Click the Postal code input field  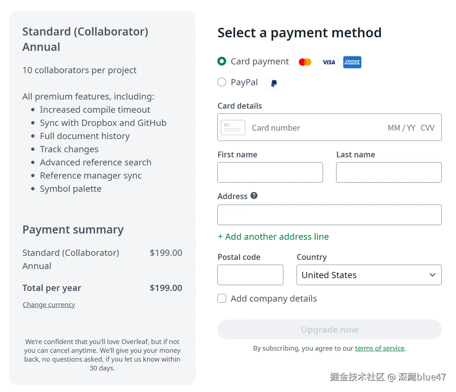pos(250,275)
